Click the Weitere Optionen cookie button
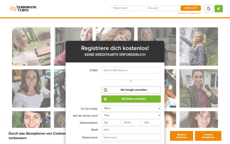230x144 pixels. (x=181, y=136)
